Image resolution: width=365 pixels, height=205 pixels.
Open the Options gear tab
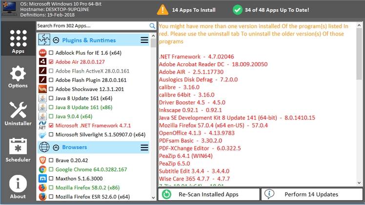(x=18, y=76)
